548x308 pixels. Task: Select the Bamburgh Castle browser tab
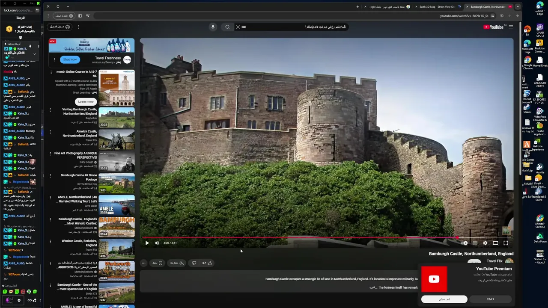[489, 7]
